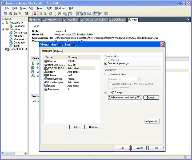The image size is (192, 160).
Task: Switch to the Domain controller tab
Action: pos(94,20)
